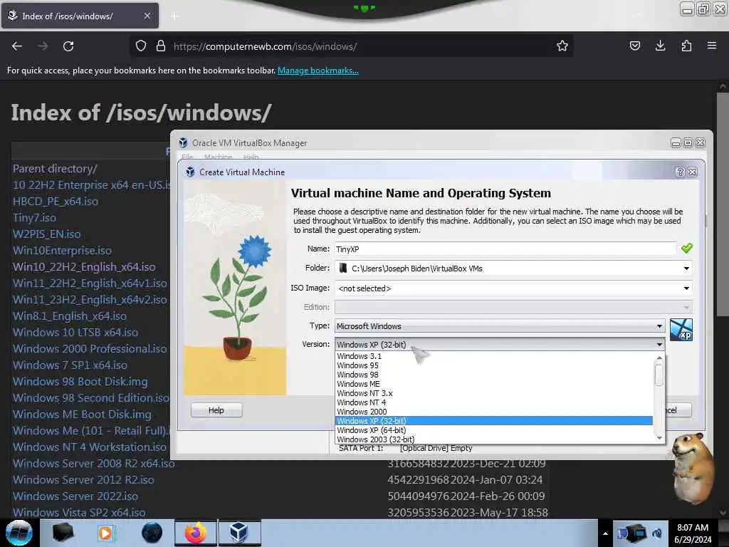Open Windows 2000 Professional.iso link
Image resolution: width=729 pixels, height=547 pixels.
click(90, 348)
